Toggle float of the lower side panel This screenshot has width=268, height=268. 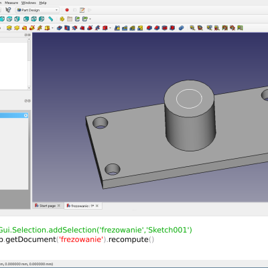coord(26,101)
